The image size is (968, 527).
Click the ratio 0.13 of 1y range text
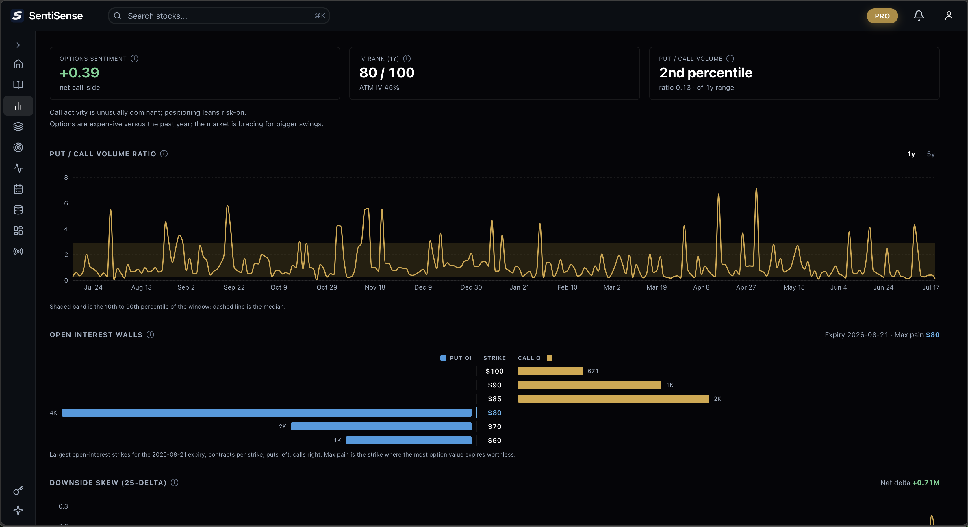click(x=696, y=88)
